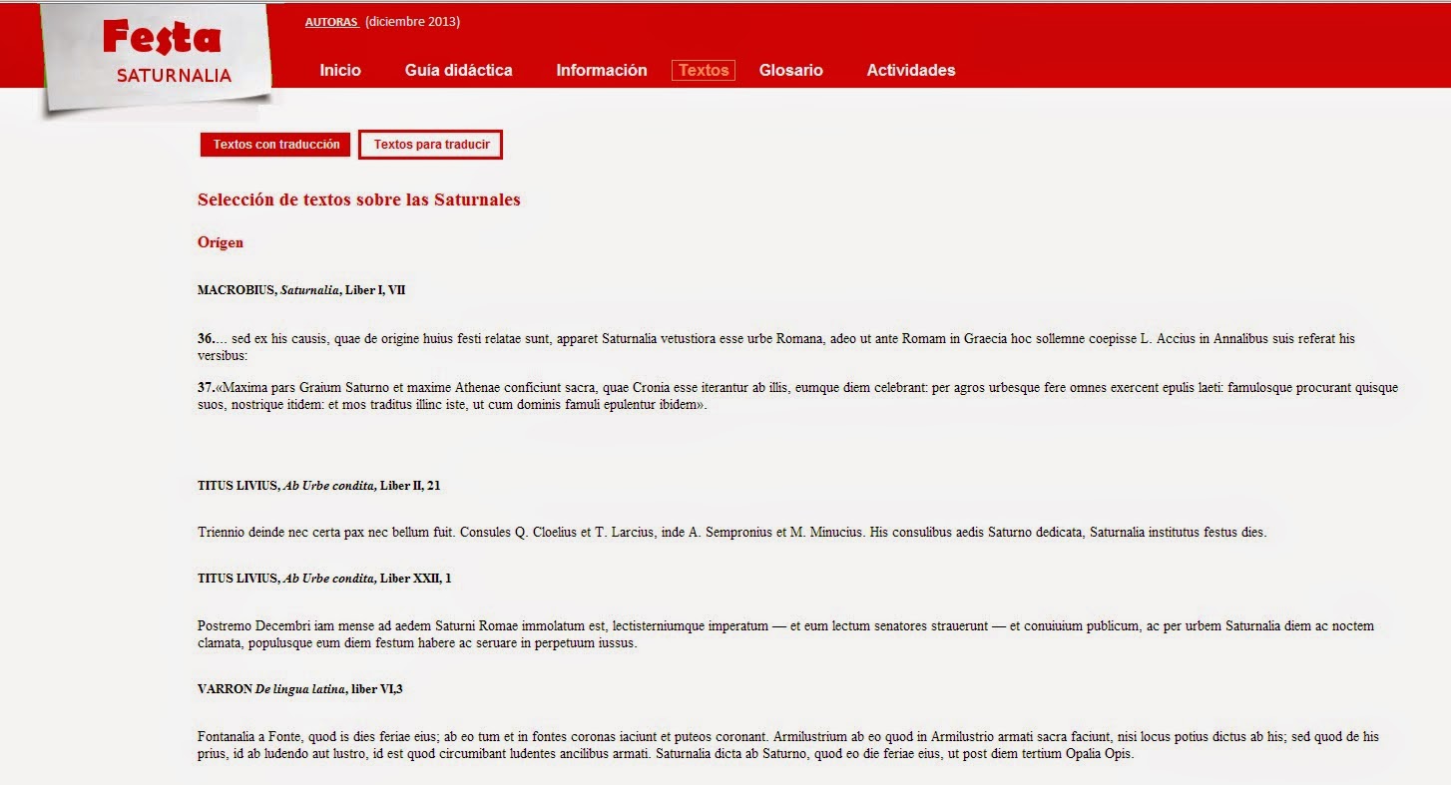Click the text starting Fontanalia a Fonte

tap(788, 745)
